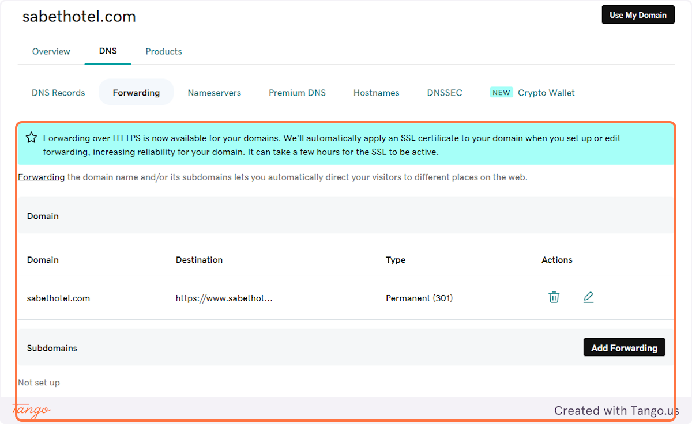The image size is (692, 424).
Task: Click the Type column header
Action: 396,259
